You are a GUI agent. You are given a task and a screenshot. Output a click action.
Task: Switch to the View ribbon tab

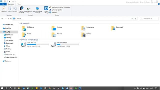[19, 4]
